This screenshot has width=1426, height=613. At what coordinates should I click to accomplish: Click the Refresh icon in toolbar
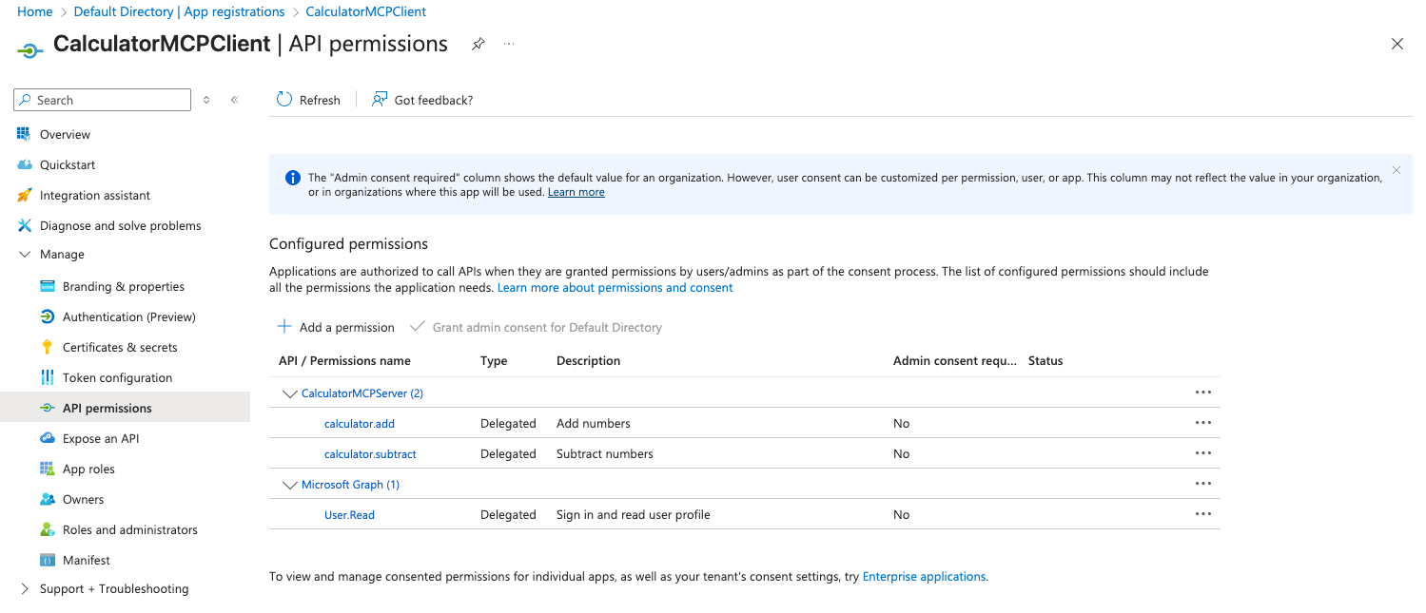(x=284, y=99)
